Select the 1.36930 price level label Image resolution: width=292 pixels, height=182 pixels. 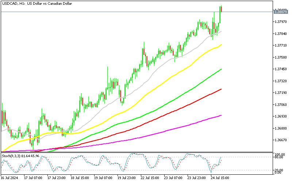281,116
